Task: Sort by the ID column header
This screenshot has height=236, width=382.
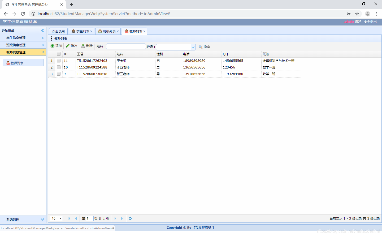Action: click(x=69, y=54)
